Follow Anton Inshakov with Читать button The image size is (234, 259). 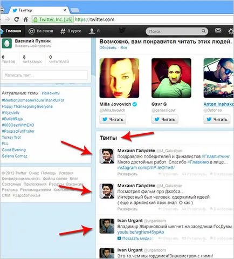tap(217, 119)
